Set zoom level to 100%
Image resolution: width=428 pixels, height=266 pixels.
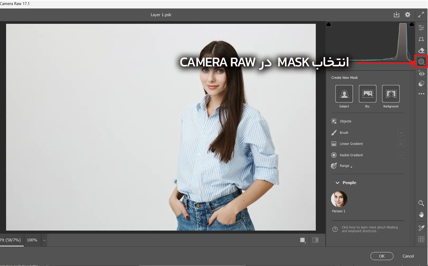click(32, 240)
